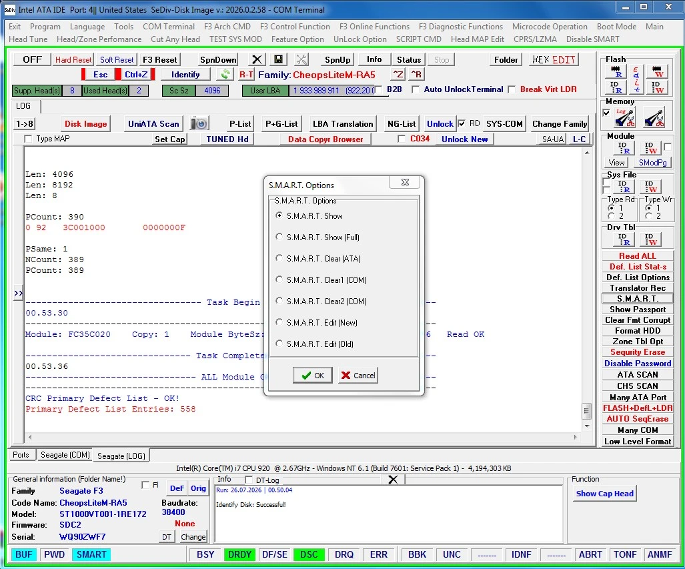This screenshot has width=685, height=569.
Task: Click the Show Cap Head button
Action: 604,494
